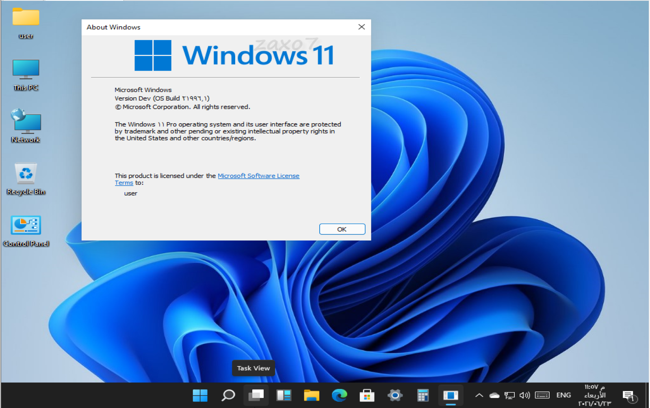
Task: Open Task View from the taskbar
Action: 256,395
